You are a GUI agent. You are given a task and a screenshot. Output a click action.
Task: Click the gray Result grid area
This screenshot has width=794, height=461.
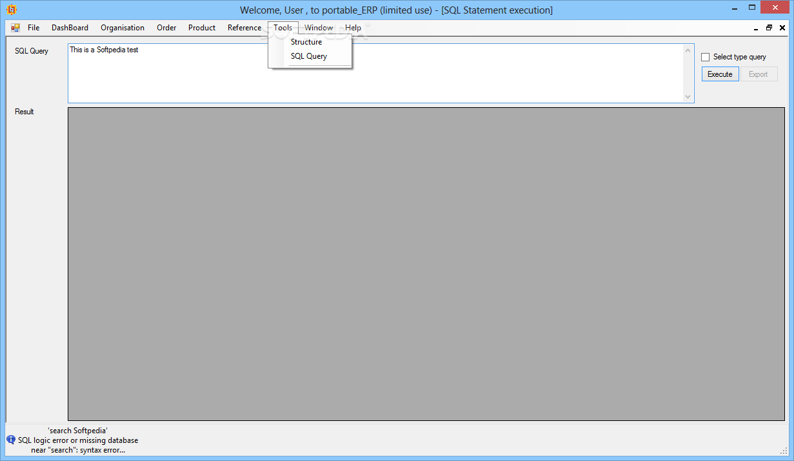tap(426, 264)
